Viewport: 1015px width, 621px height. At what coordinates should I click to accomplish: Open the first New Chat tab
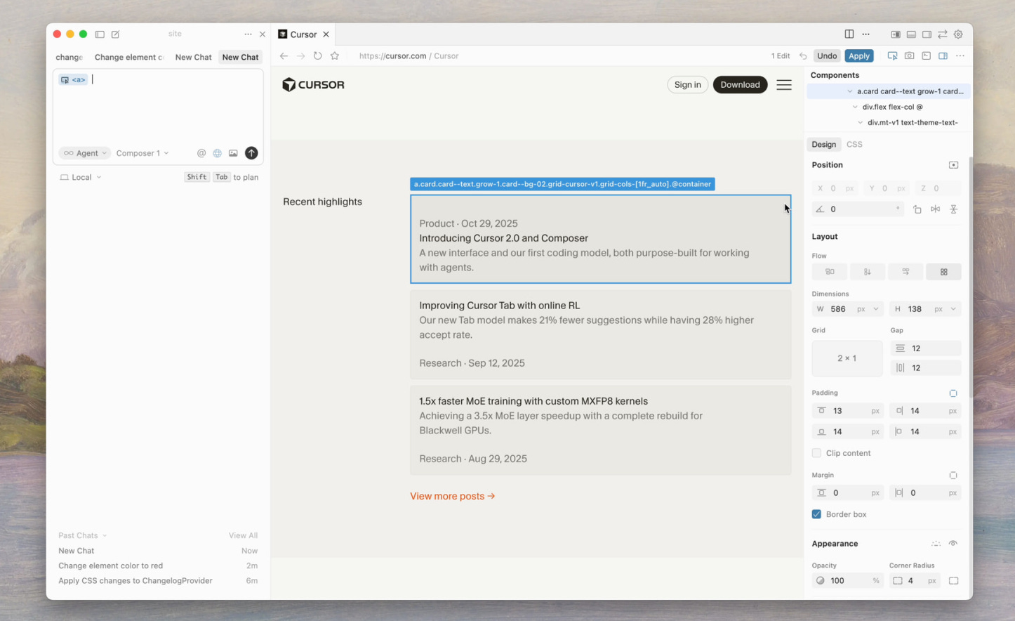tap(193, 57)
